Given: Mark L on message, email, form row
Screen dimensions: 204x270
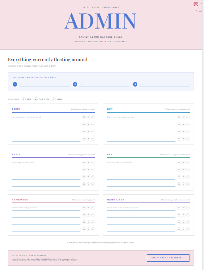Looking at the screenshot, I should coord(93,163).
